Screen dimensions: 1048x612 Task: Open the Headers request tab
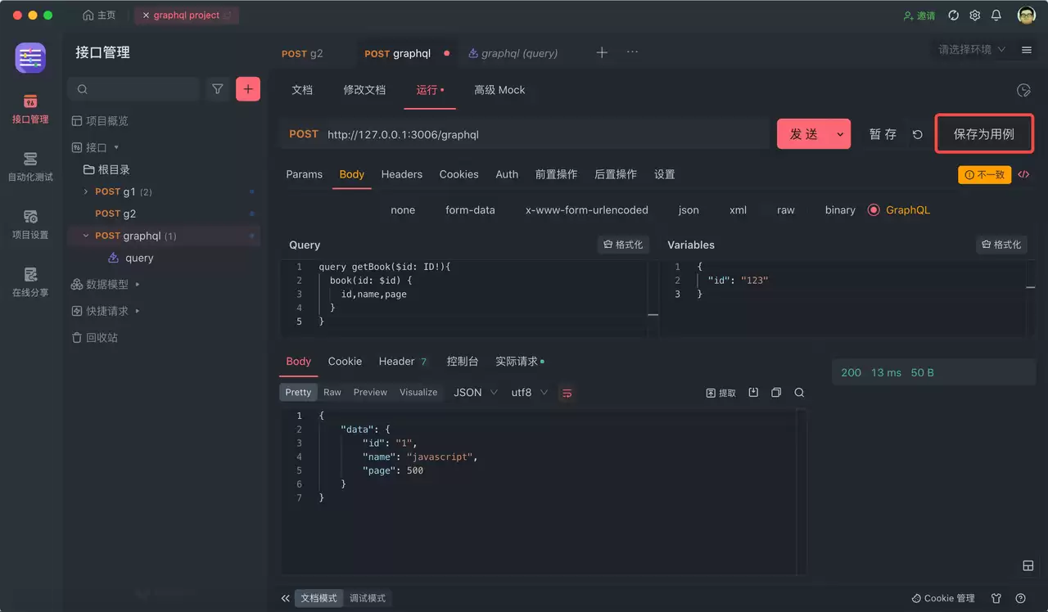(402, 174)
